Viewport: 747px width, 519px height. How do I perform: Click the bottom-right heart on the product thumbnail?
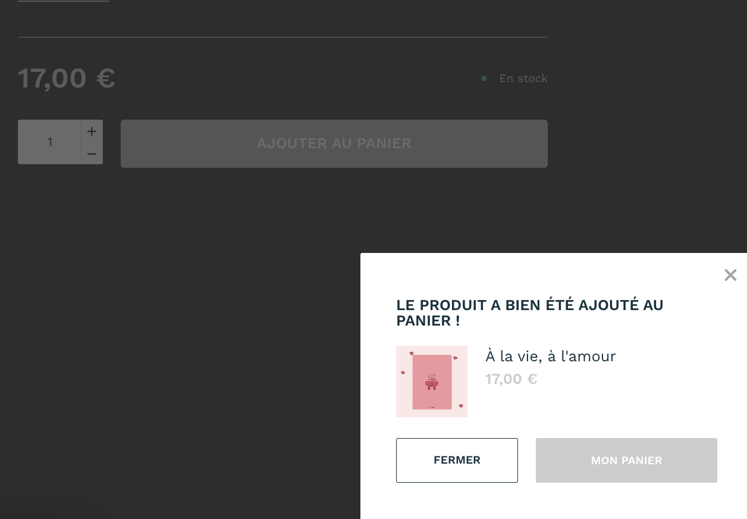[x=461, y=406]
